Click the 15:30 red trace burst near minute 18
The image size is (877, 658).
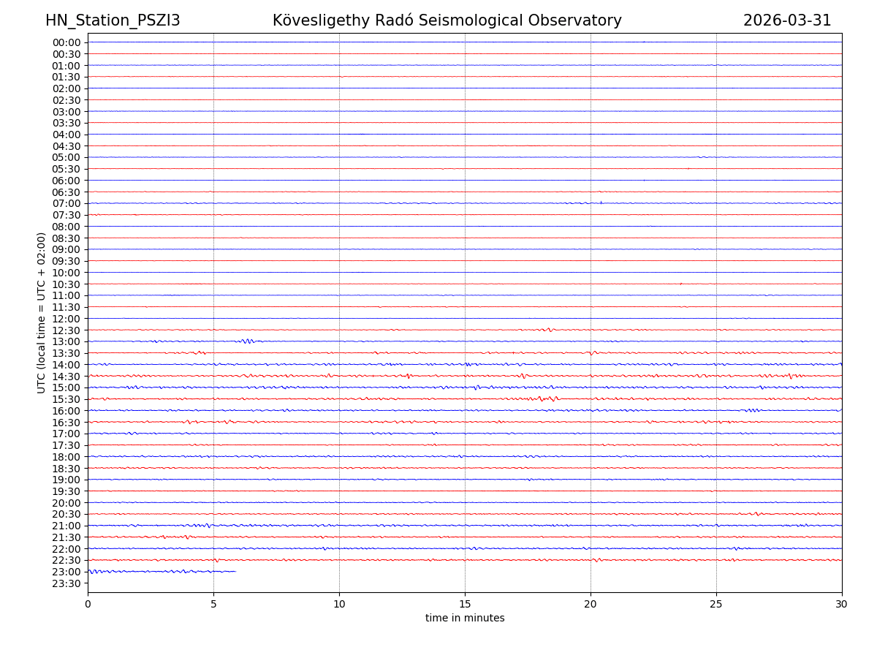[547, 398]
